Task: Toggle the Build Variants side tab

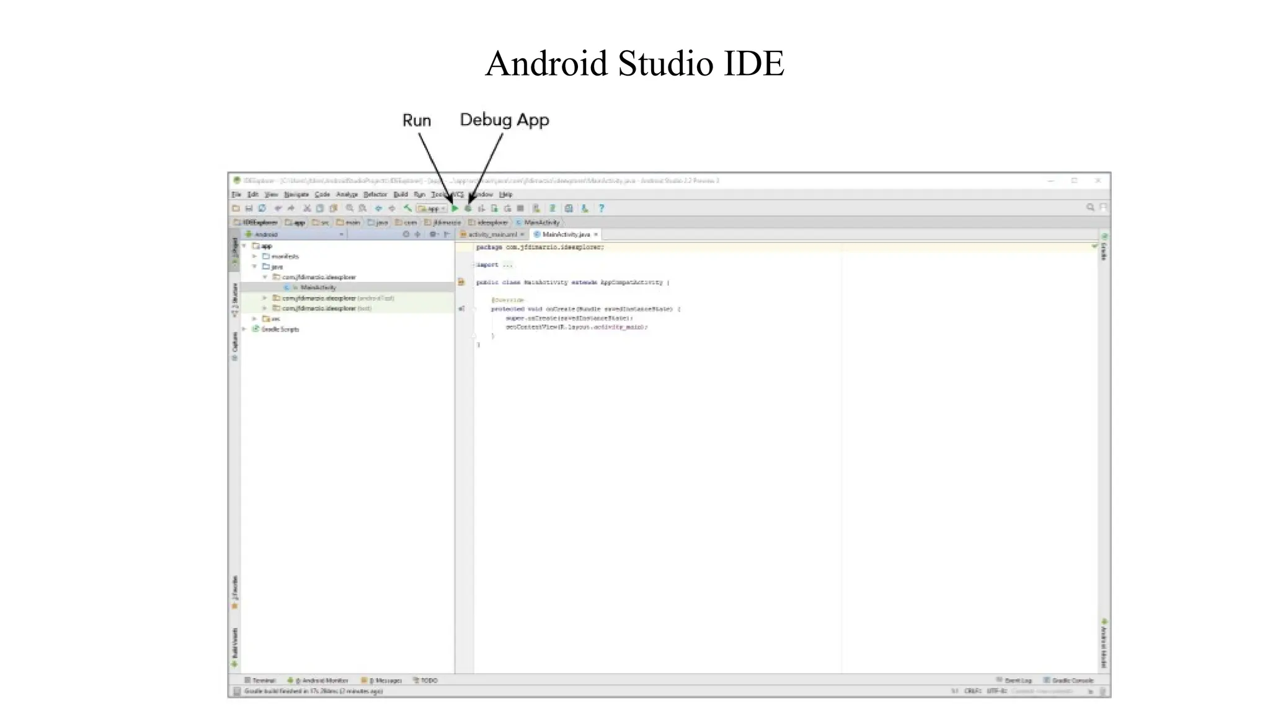Action: 234,648
